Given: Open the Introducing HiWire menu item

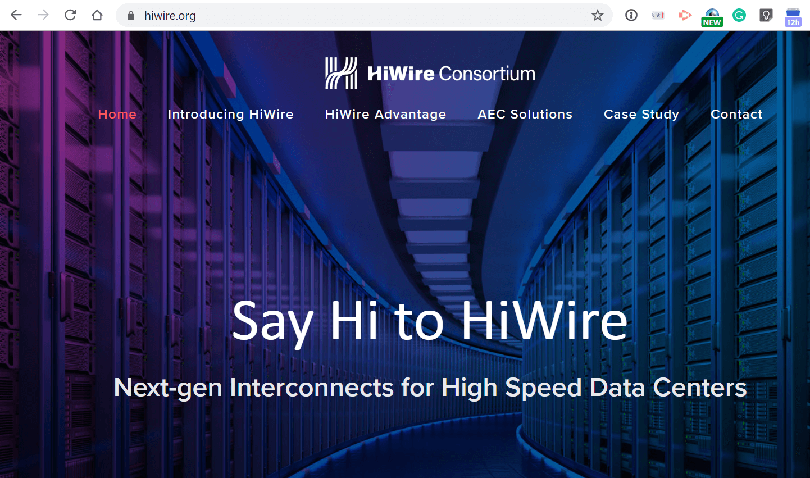Looking at the screenshot, I should (230, 114).
